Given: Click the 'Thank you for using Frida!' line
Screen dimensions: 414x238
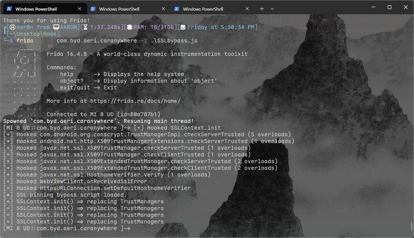Looking at the screenshot, I should coord(47,20).
